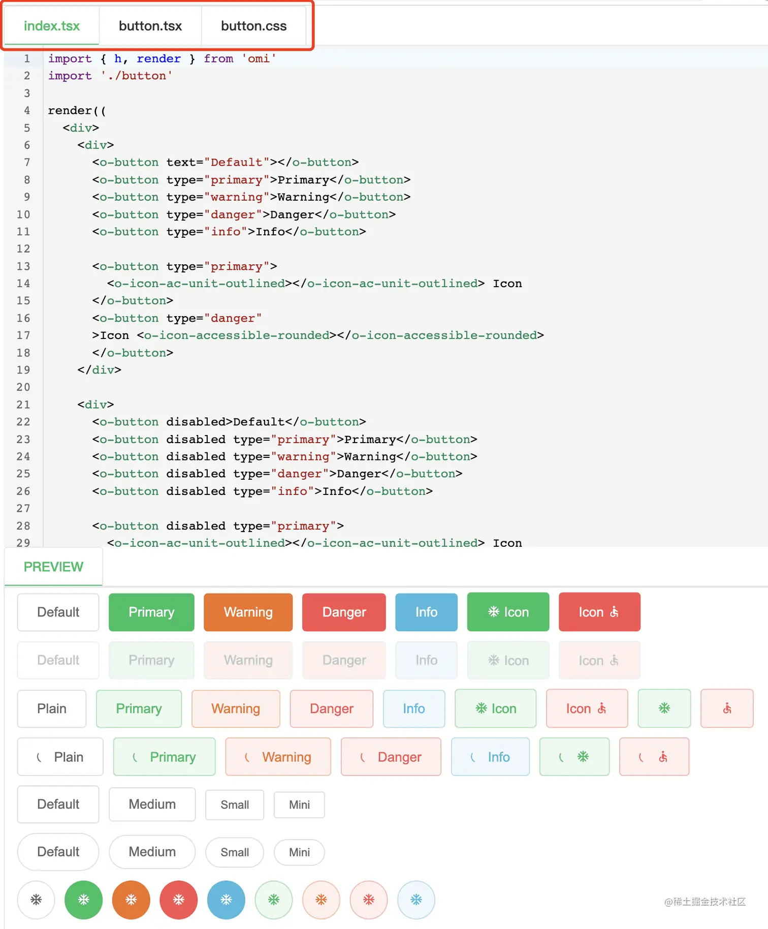Click the light blue circular snowflake button
Screen dimensions: 768x929
point(416,900)
